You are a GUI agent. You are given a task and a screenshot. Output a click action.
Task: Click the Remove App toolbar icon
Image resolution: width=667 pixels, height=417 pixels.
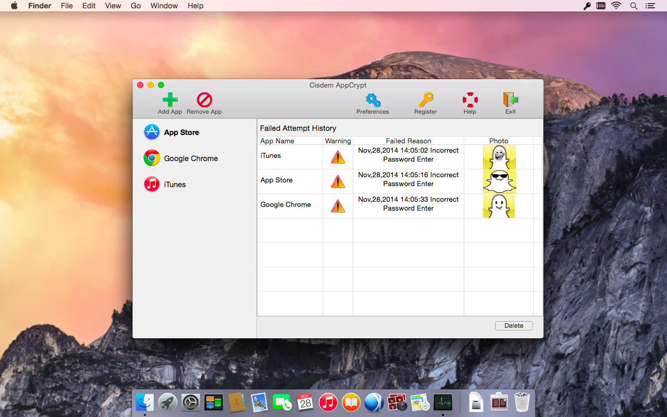pos(204,100)
